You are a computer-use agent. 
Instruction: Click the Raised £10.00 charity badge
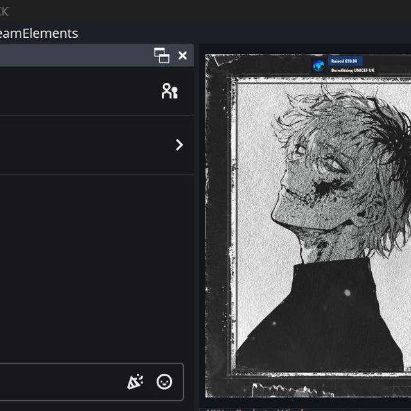tap(345, 61)
